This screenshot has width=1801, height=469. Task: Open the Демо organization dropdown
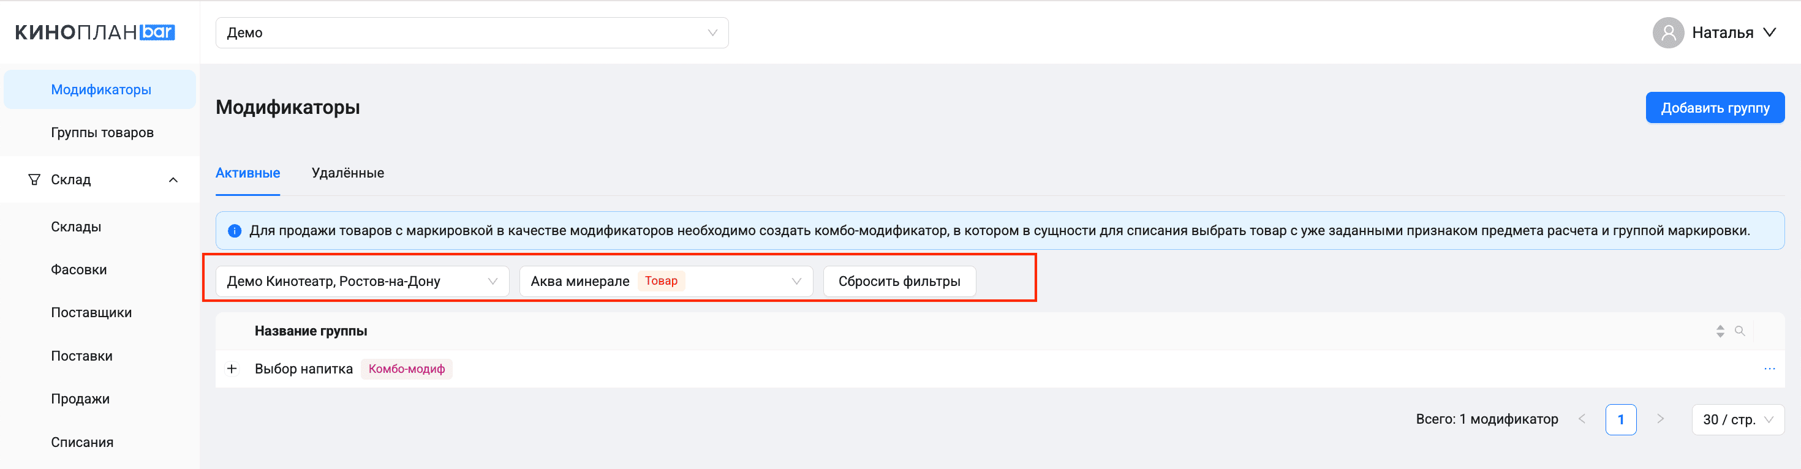click(x=472, y=33)
